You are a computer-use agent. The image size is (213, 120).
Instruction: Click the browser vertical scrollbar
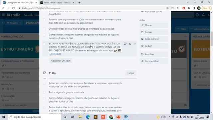212,39
